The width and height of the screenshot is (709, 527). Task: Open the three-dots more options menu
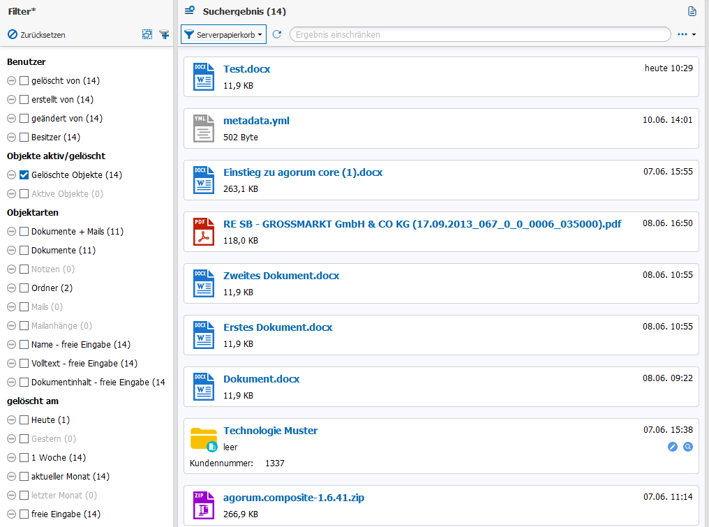pyautogui.click(x=687, y=34)
